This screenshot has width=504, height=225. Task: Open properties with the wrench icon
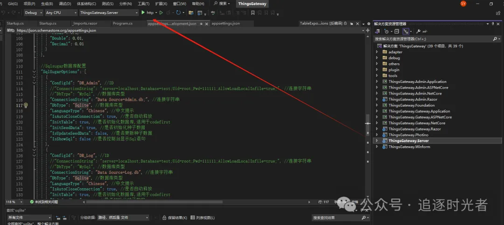pyautogui.click(x=418, y=32)
